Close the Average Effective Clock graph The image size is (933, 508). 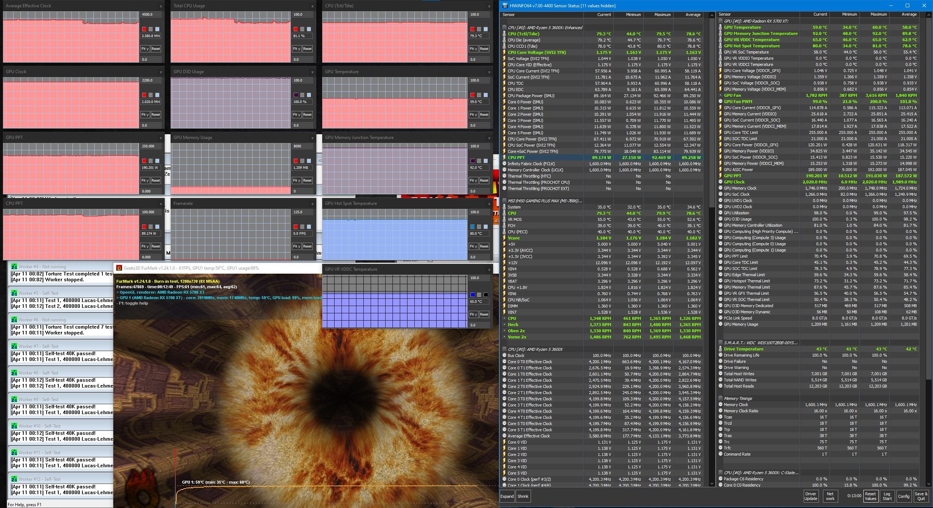(161, 6)
